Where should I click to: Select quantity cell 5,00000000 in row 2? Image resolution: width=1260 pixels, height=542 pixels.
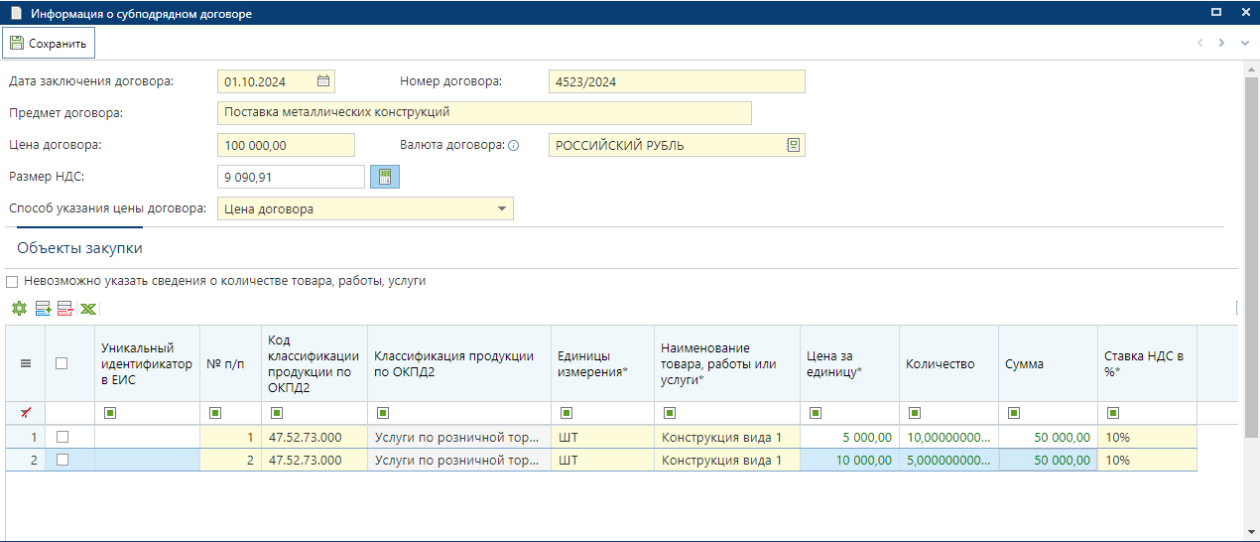(x=948, y=460)
